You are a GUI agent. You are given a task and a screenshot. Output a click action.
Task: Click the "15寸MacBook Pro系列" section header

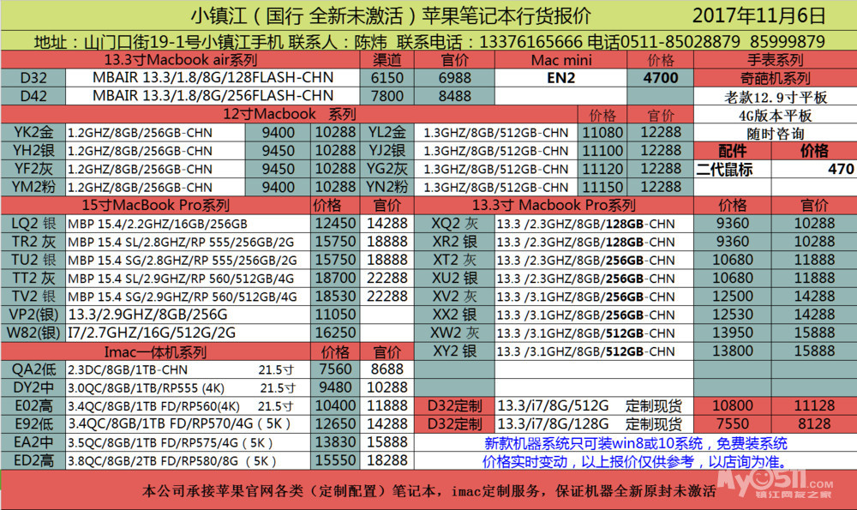pyautogui.click(x=156, y=206)
